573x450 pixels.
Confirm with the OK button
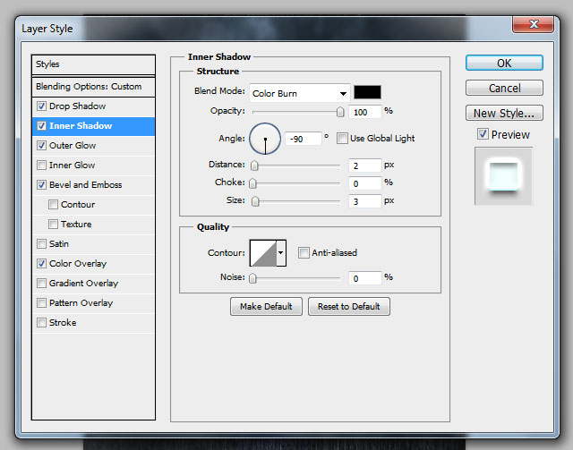[504, 64]
